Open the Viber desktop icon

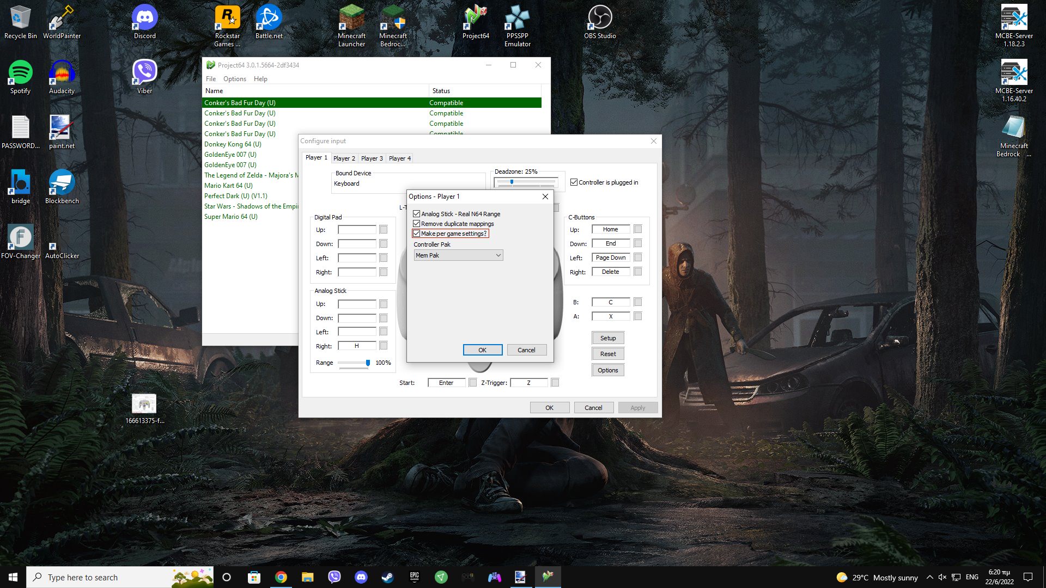click(144, 77)
